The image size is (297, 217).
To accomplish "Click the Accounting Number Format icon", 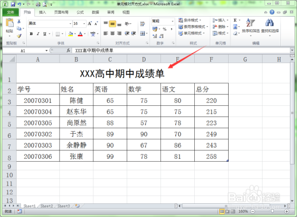I will [x=155, y=29].
